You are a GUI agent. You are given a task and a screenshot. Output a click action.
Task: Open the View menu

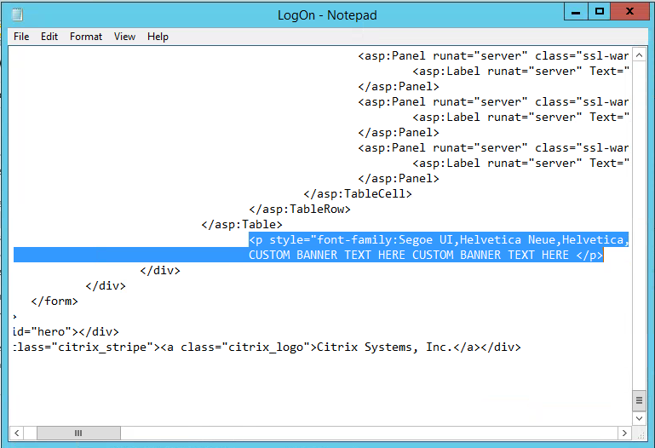pyautogui.click(x=124, y=37)
